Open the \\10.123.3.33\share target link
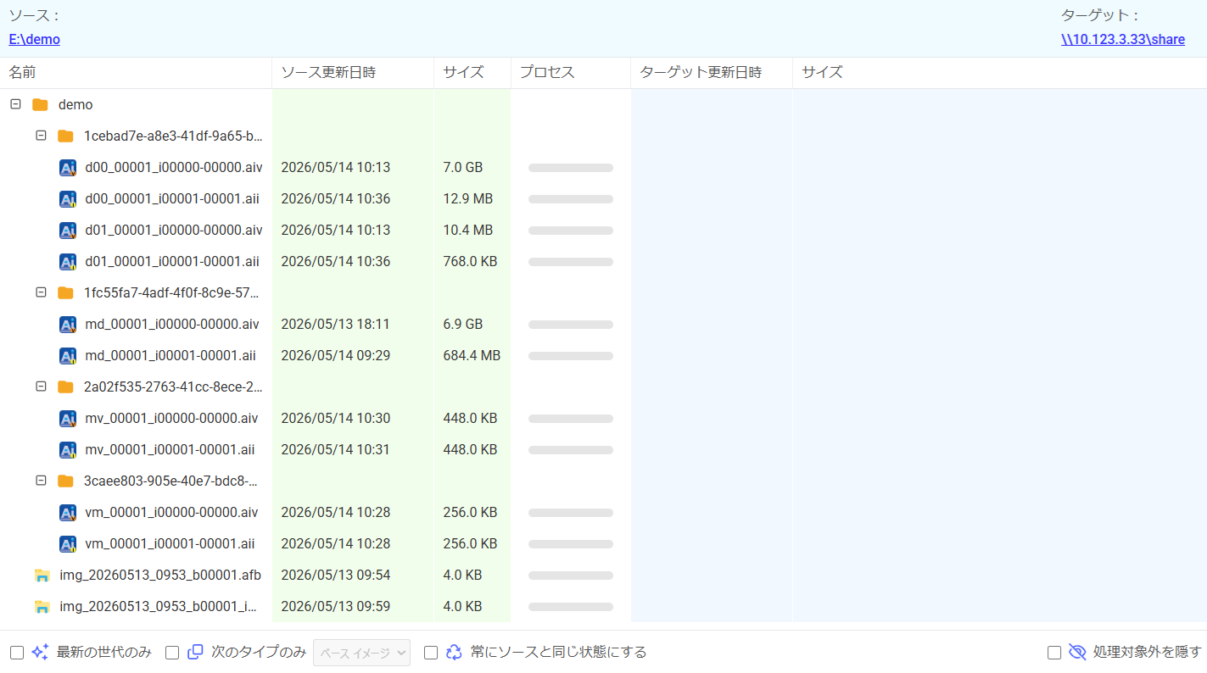 1123,39
